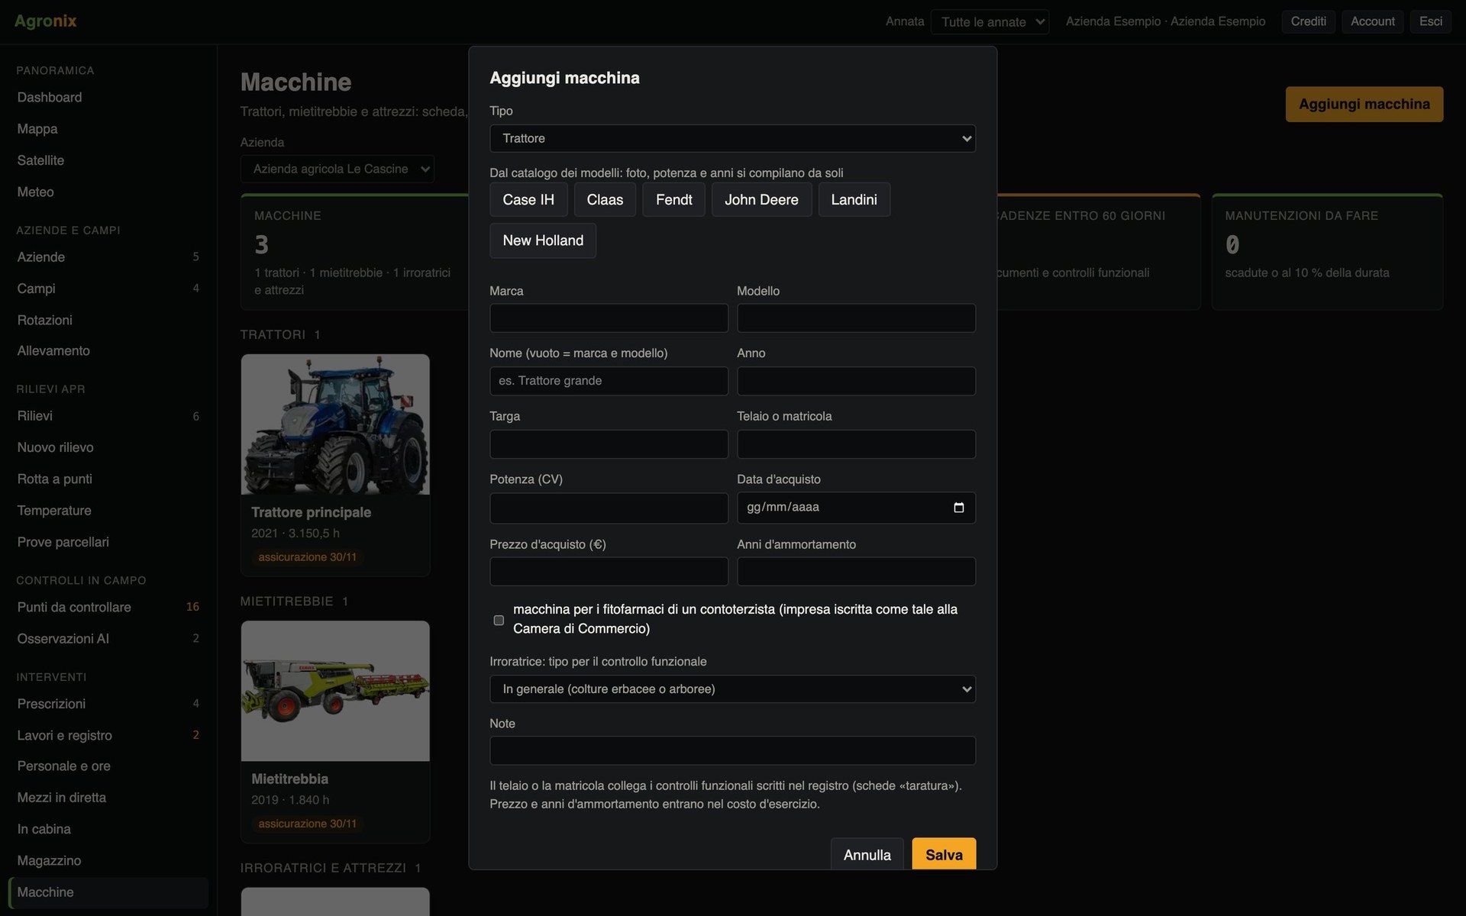Image resolution: width=1466 pixels, height=916 pixels.
Task: Open the Magazzino sidebar item
Action: click(108, 860)
